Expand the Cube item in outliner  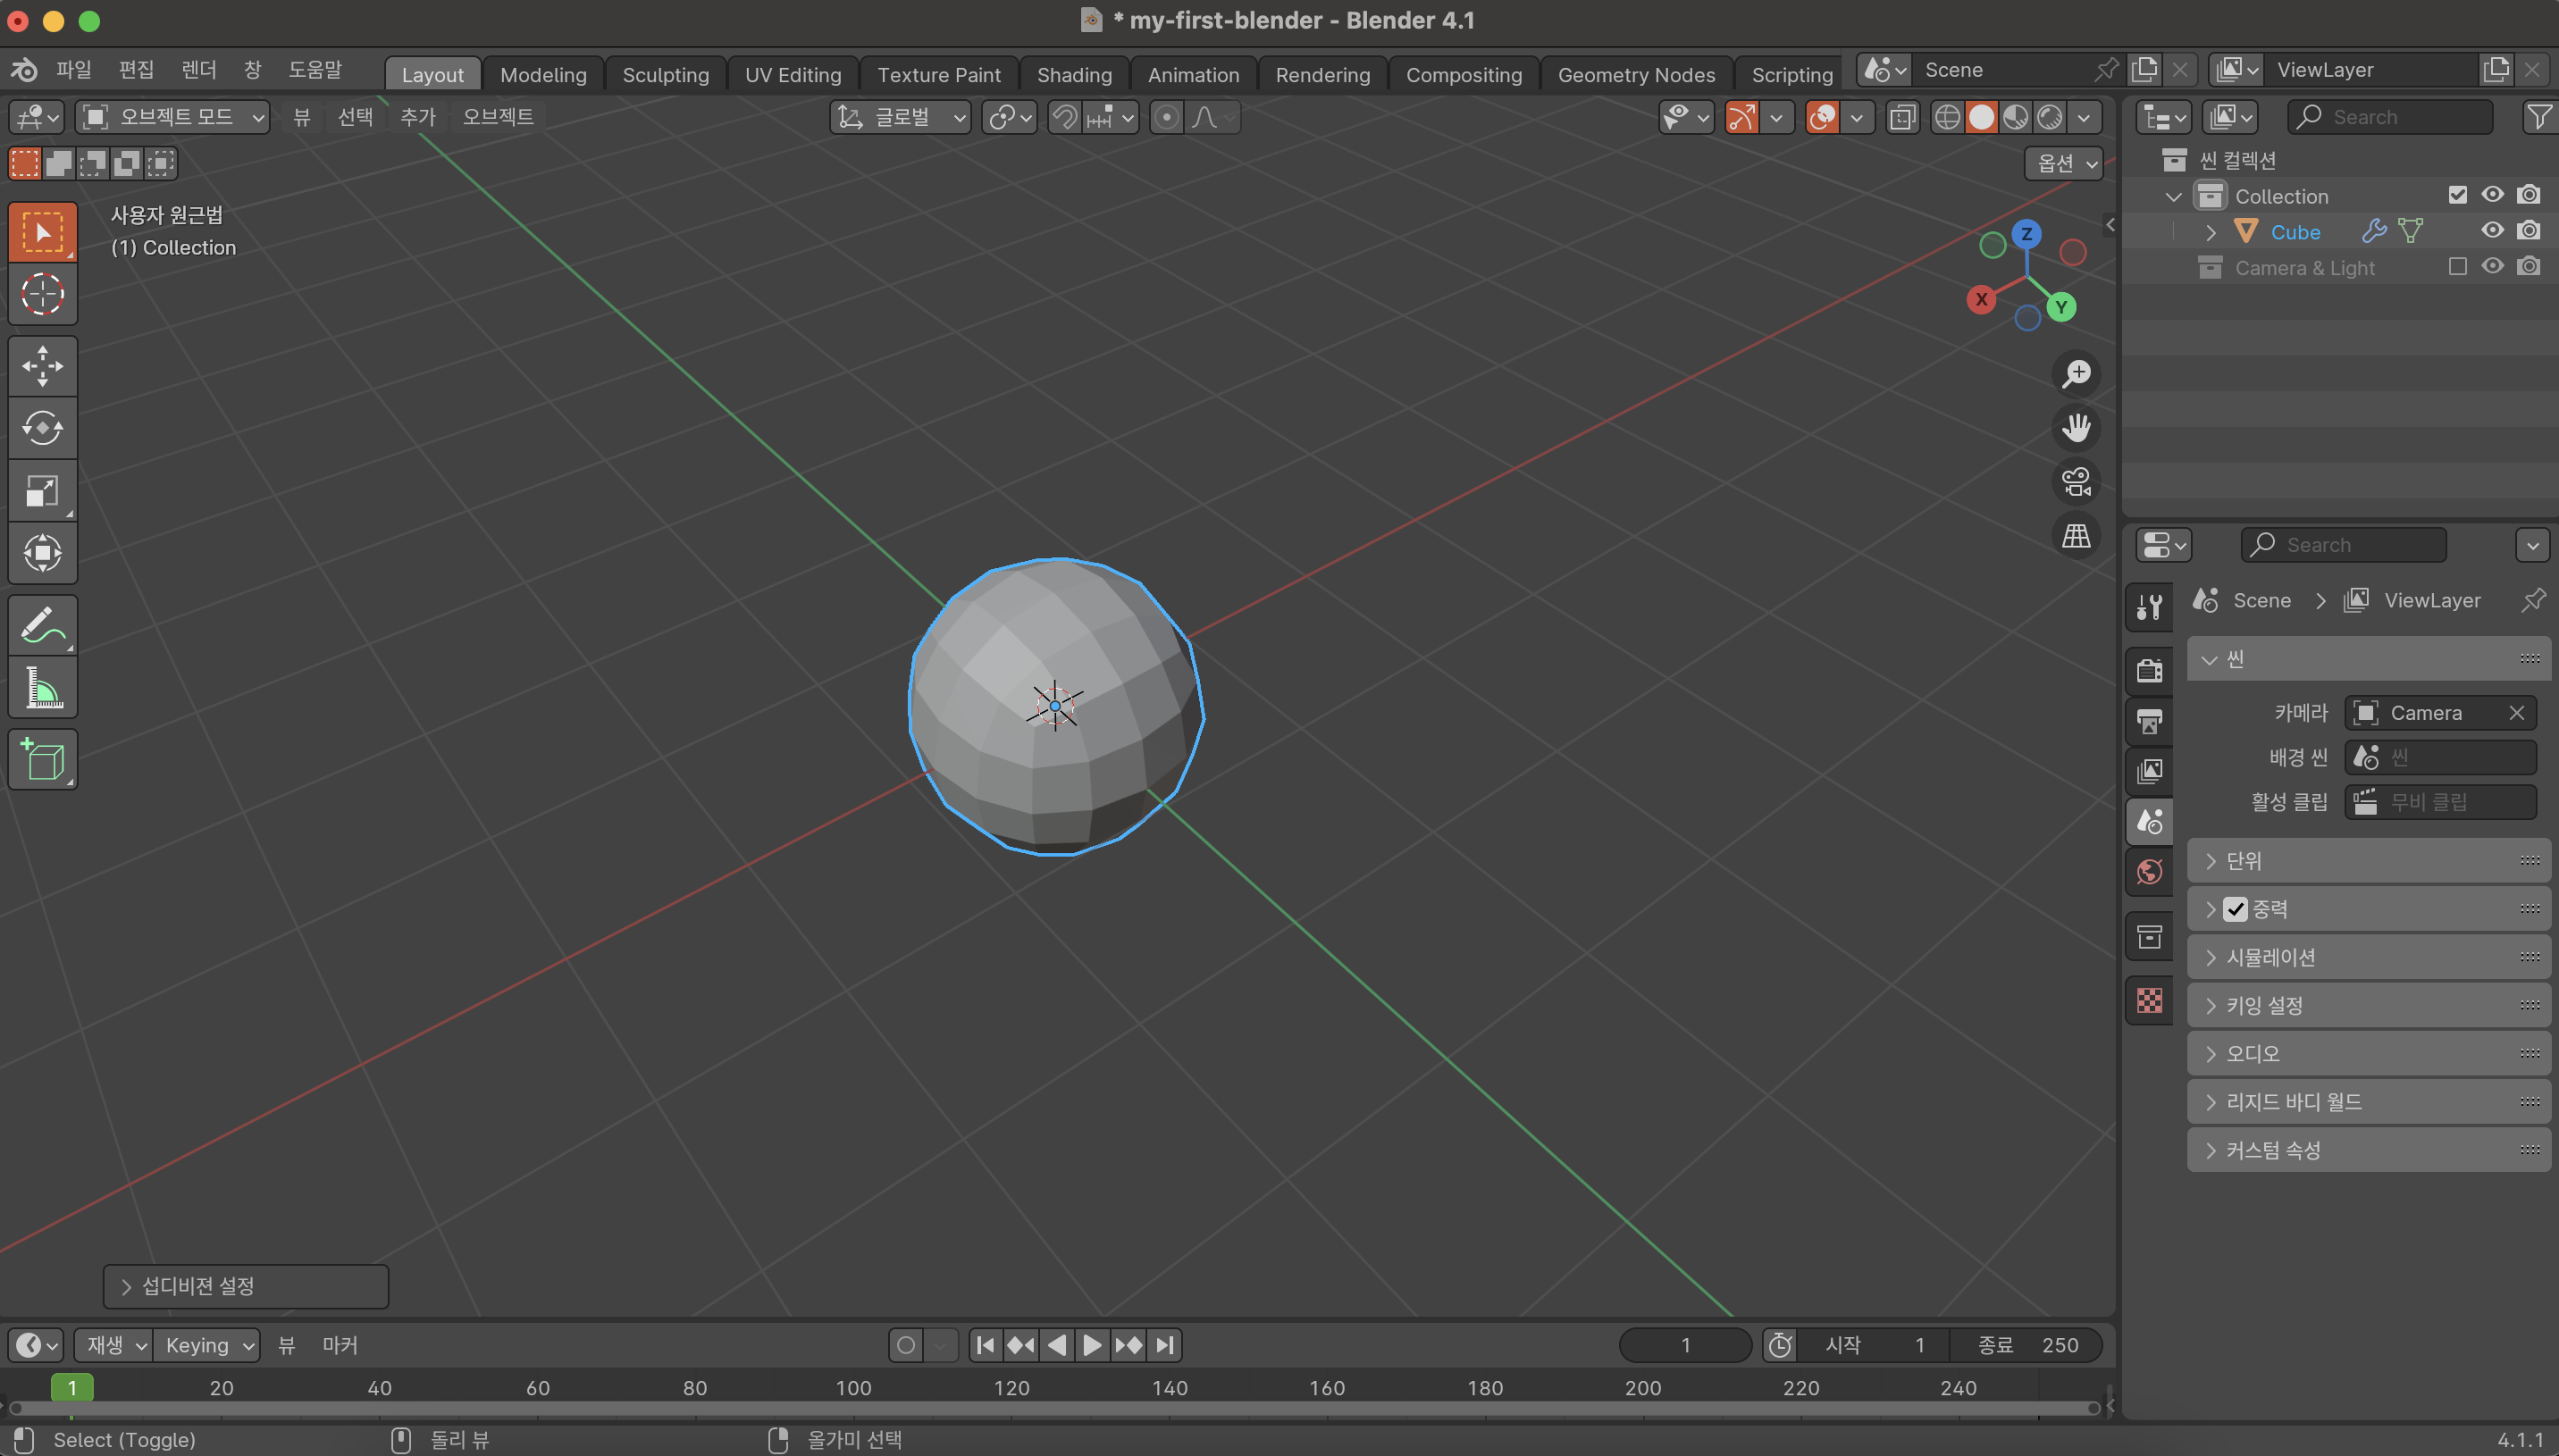(2211, 232)
